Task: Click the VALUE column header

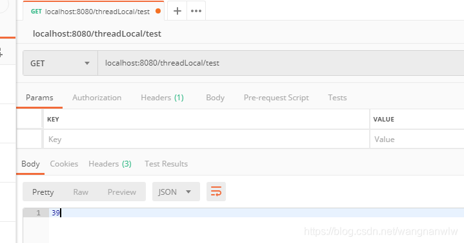Action: 383,119
